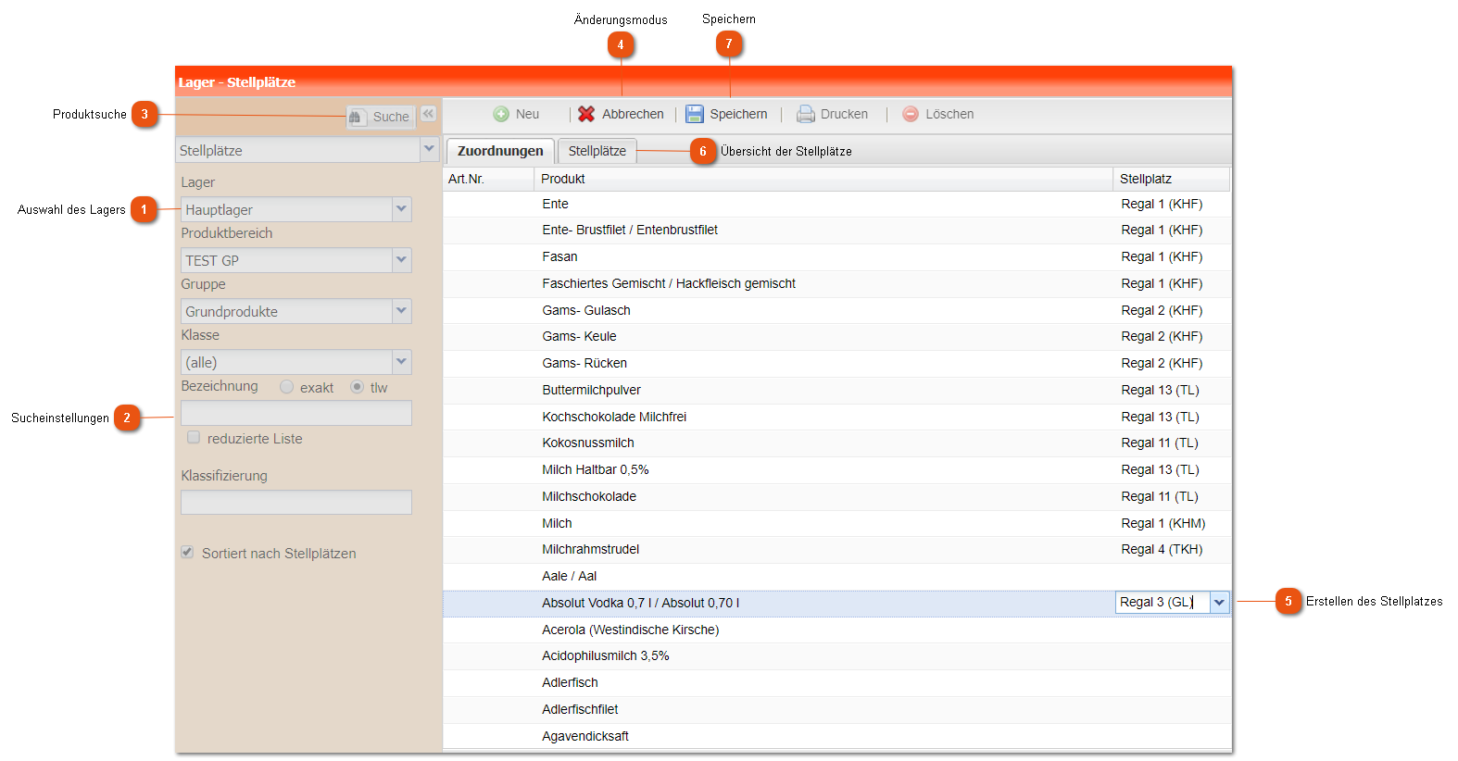Select the Kochschokolade Milchfrei row

(837, 418)
